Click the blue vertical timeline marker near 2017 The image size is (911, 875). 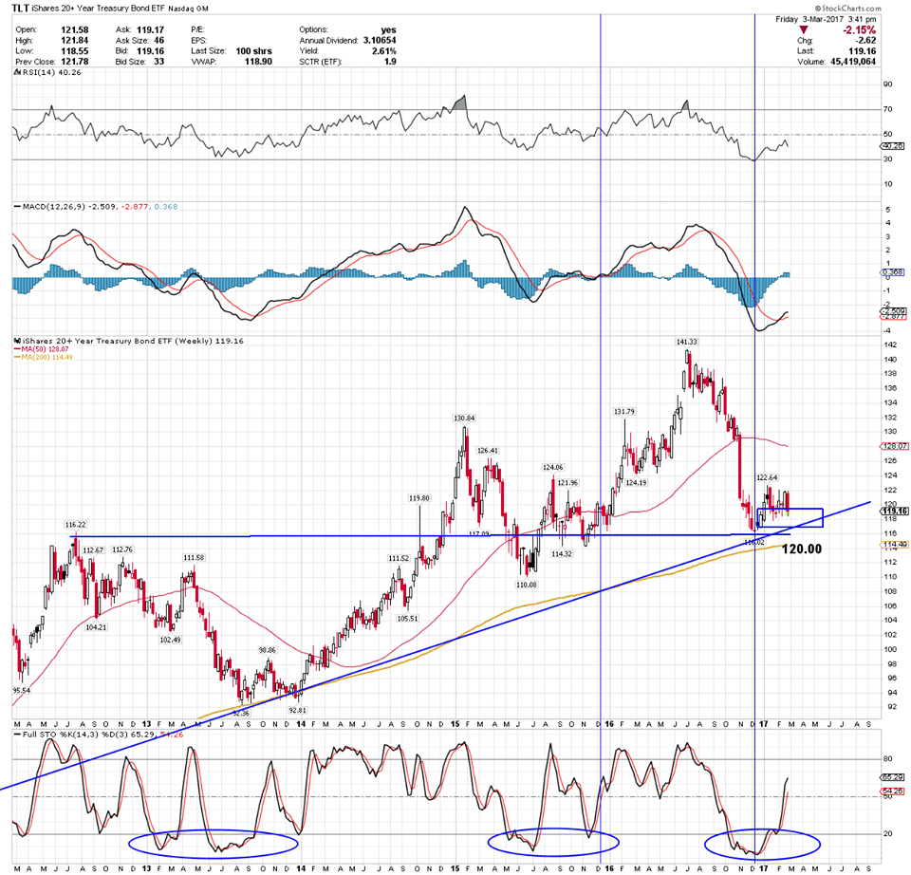755,427
